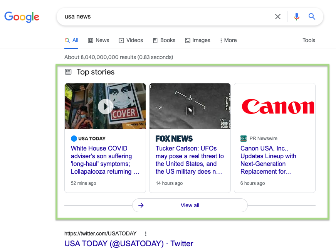
Task: Click View all top stories button
Action: (x=190, y=205)
